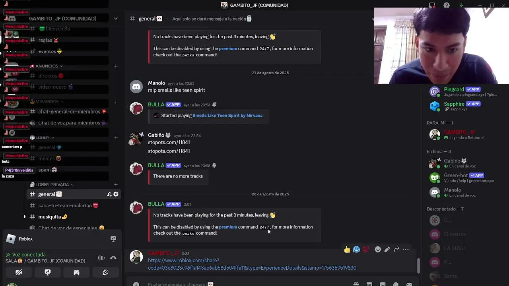This screenshot has height=286, width=509.
Task: Edit message using the pencil icon
Action: (387, 249)
